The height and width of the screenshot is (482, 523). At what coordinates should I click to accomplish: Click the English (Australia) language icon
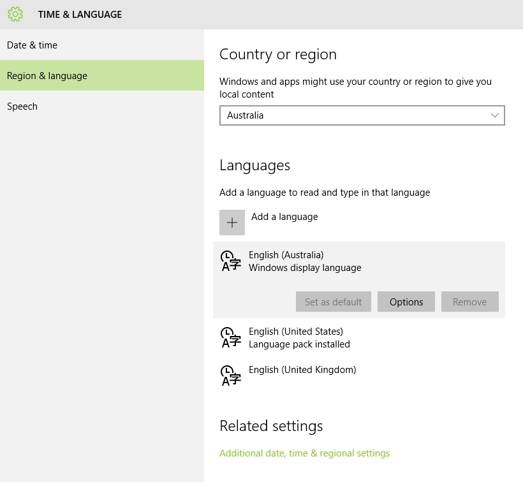tap(230, 261)
